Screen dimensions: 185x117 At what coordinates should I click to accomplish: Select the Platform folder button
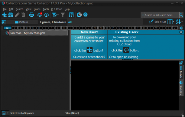coord(22,22)
